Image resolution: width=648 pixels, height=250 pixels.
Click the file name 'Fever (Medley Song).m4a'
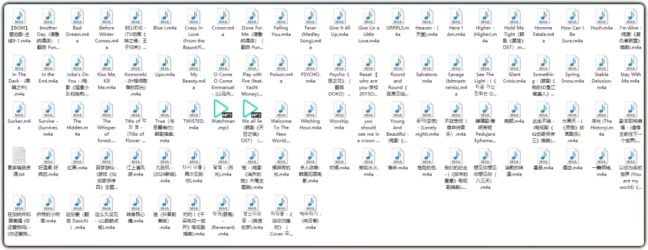tap(311, 37)
